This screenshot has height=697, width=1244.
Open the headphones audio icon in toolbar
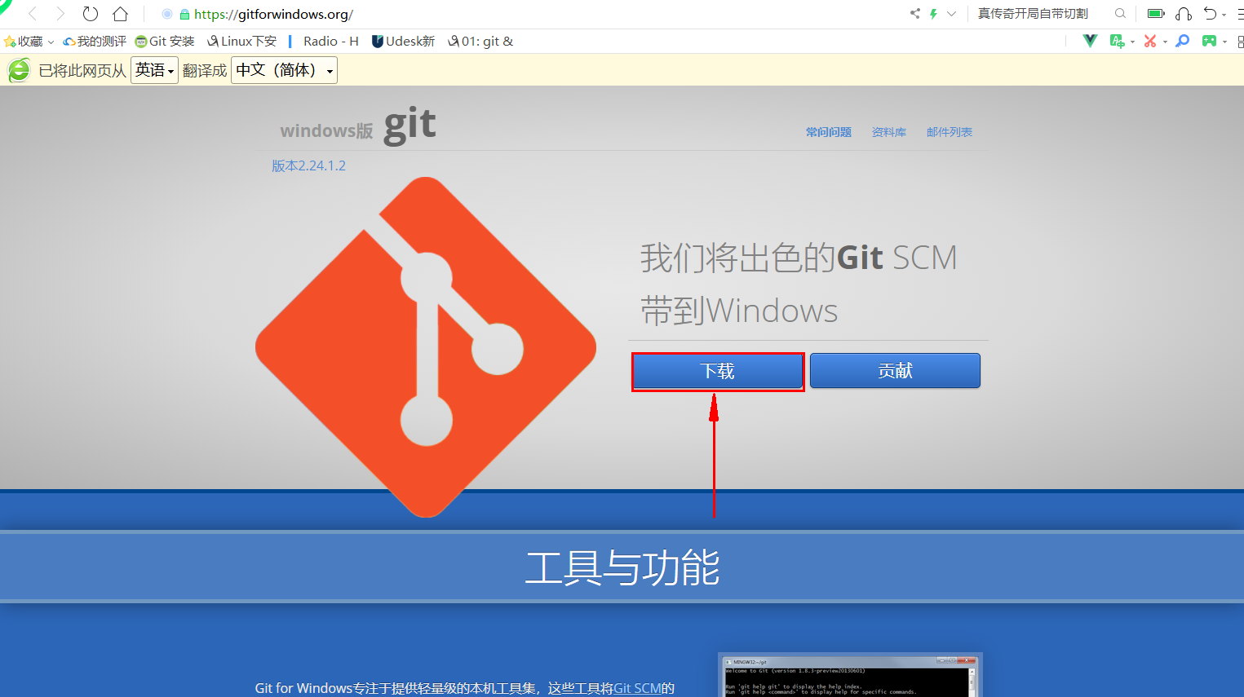tap(1184, 13)
